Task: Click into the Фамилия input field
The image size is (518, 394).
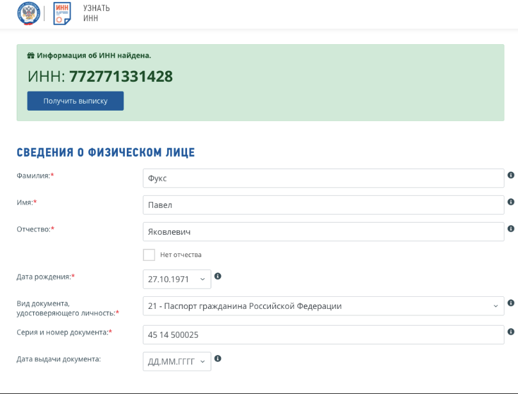Action: [323, 178]
